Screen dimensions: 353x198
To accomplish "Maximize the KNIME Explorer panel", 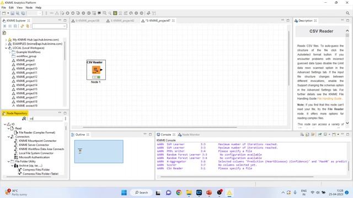I will (65, 20).
